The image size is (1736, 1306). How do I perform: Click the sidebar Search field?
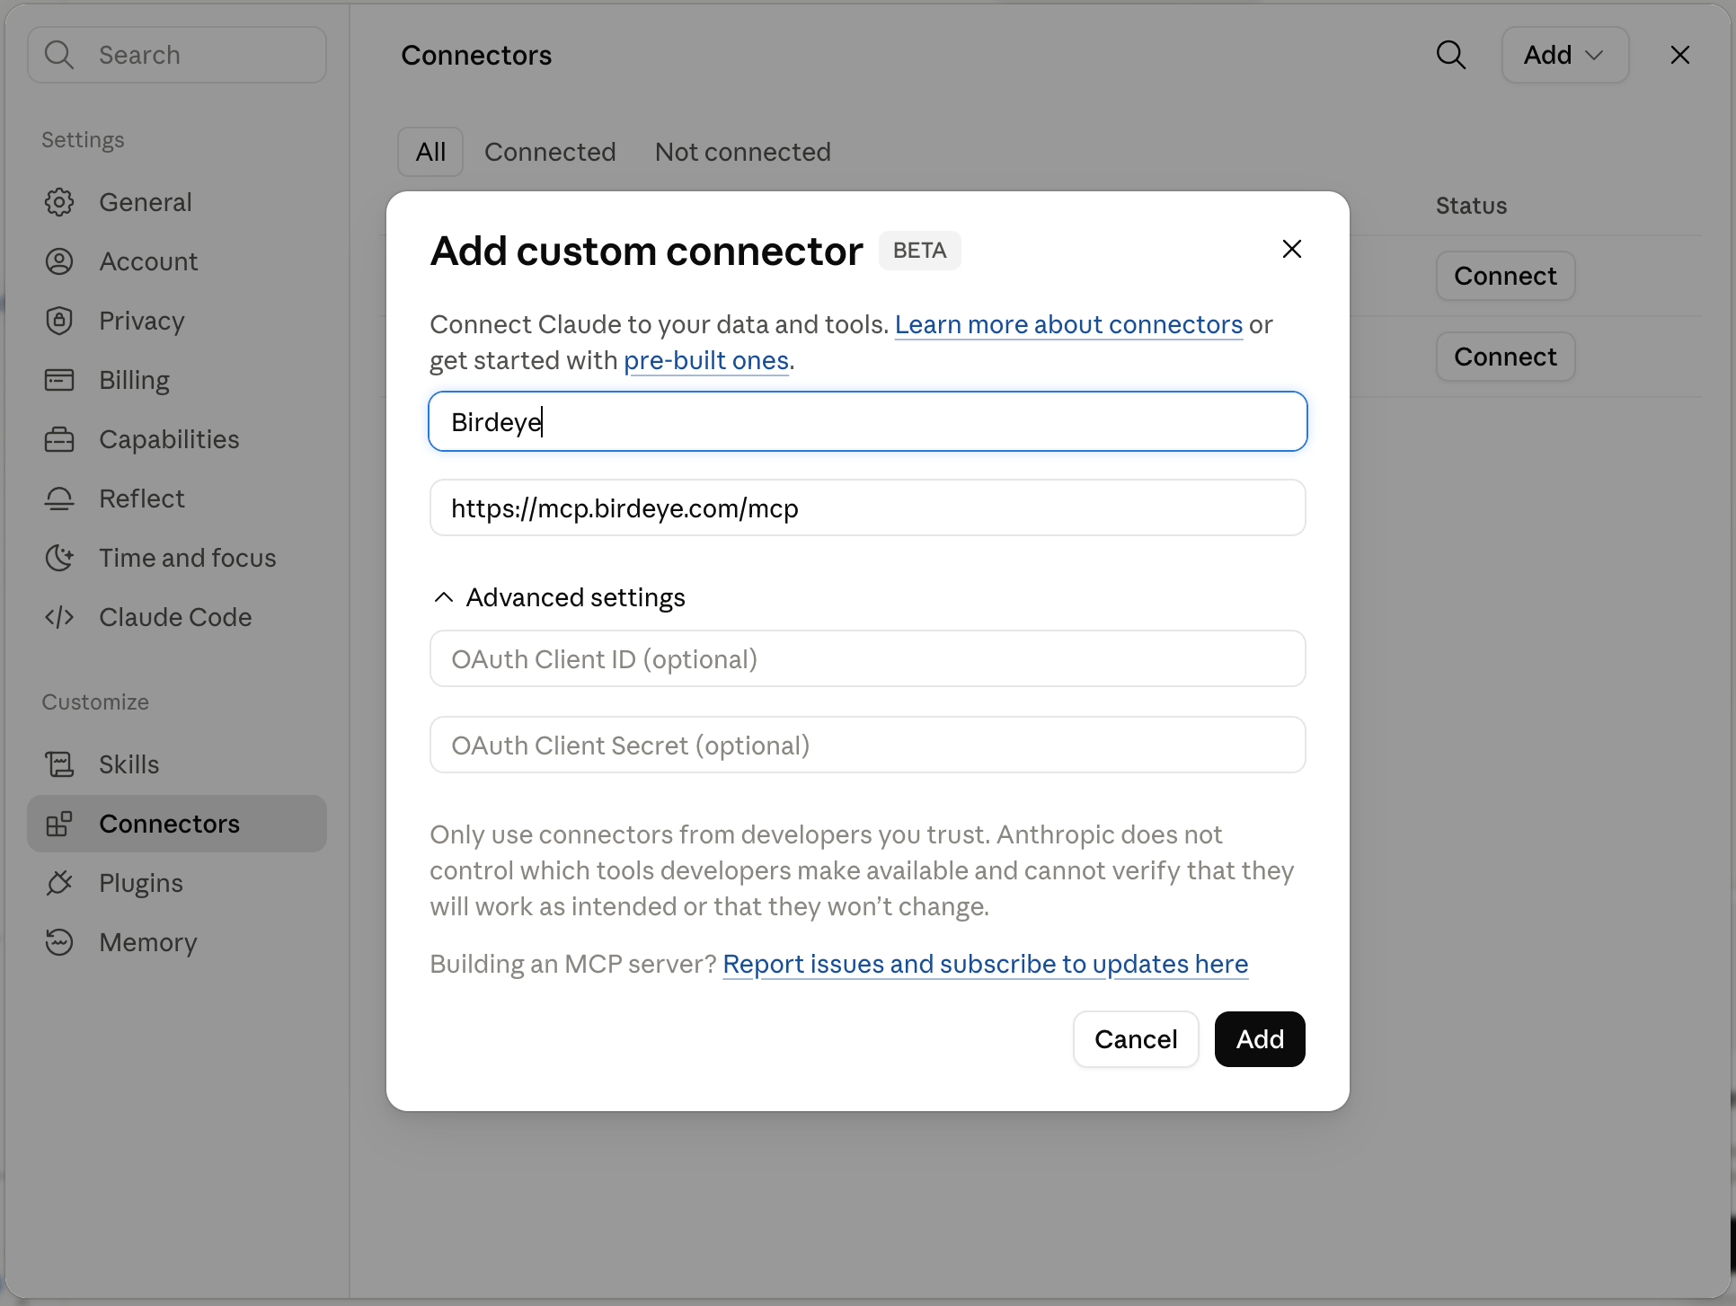point(177,55)
